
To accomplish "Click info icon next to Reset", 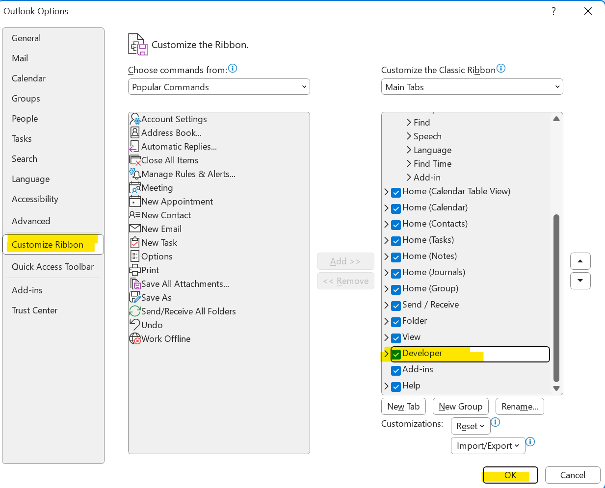I will pos(496,422).
